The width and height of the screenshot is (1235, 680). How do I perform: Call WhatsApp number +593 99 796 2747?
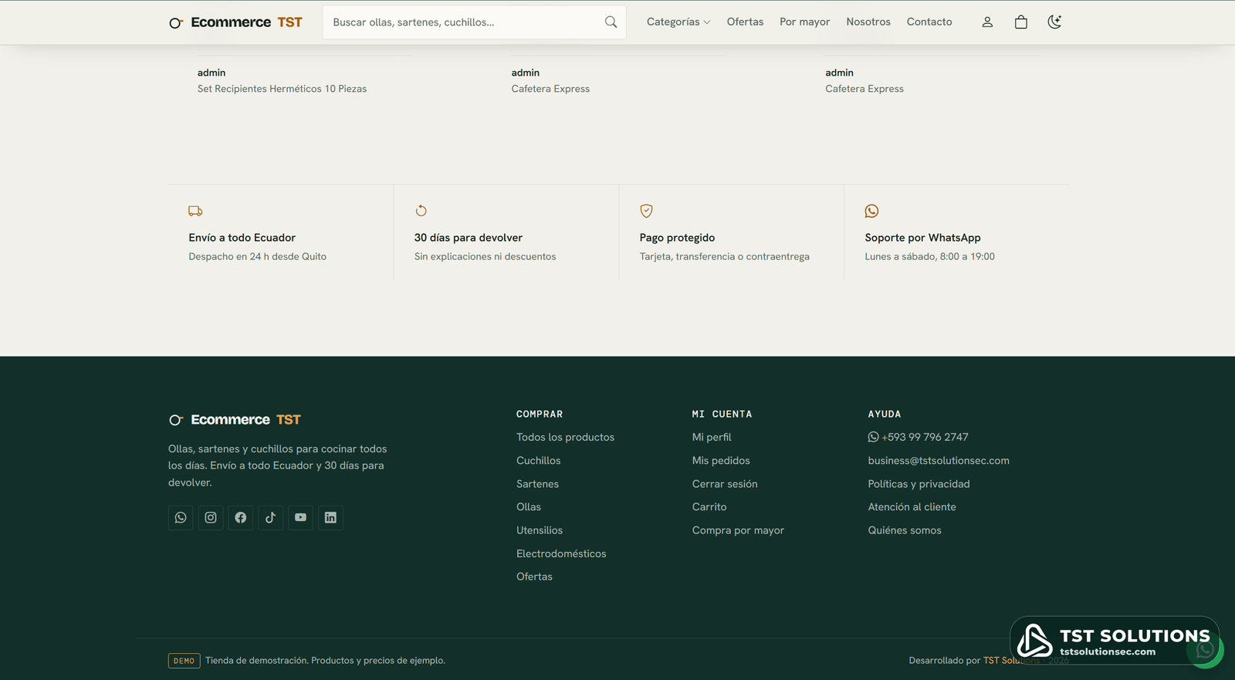point(918,437)
